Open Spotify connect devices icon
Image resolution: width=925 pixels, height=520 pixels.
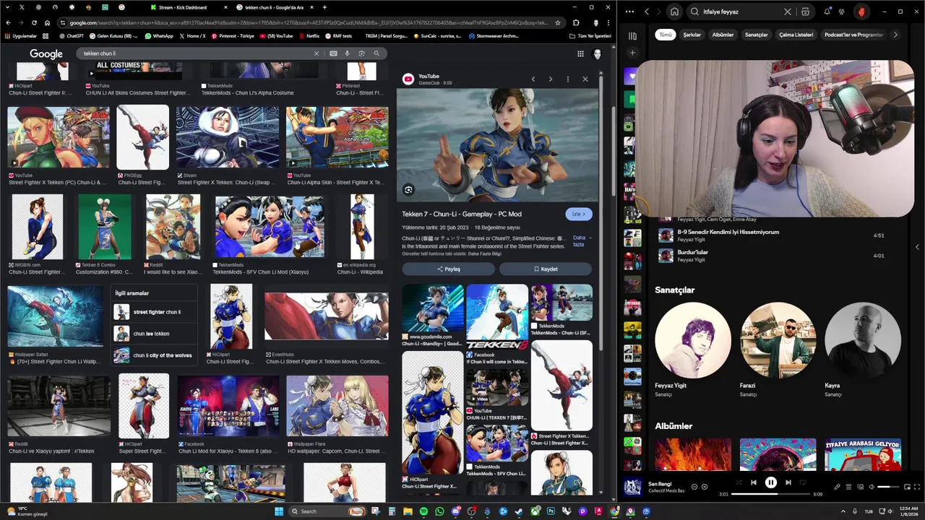click(x=860, y=487)
